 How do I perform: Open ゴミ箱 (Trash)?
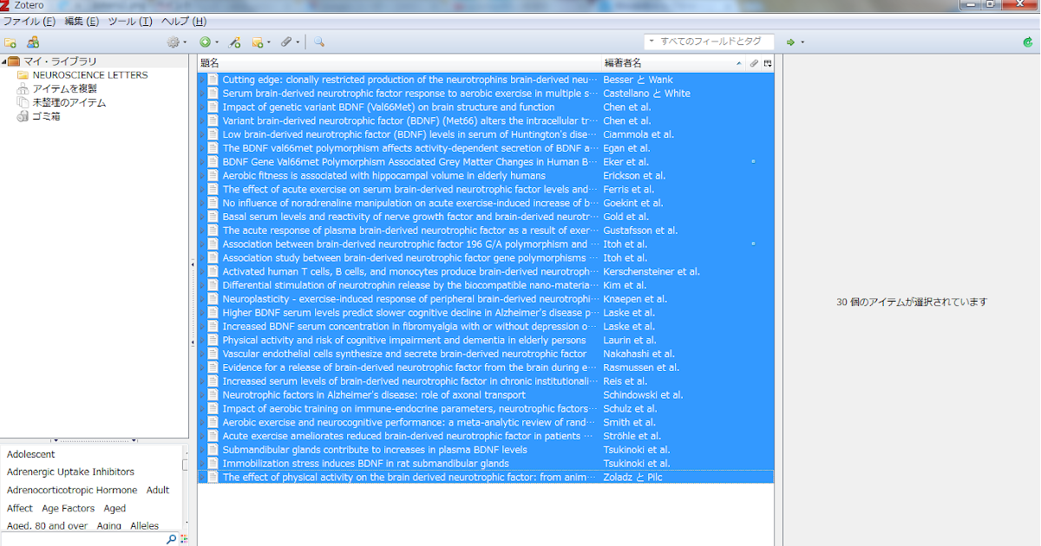tap(46, 117)
